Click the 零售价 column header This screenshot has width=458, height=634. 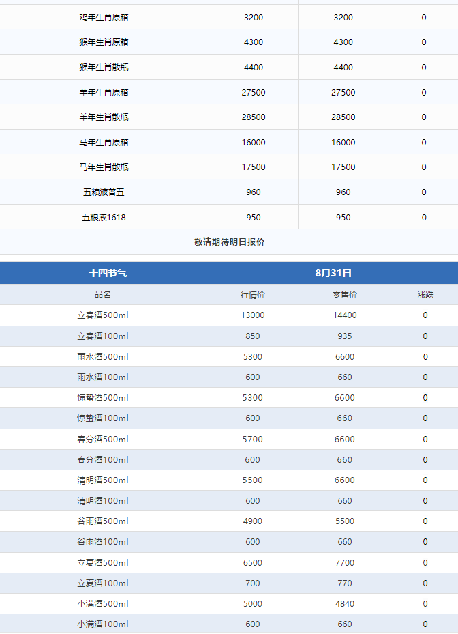(344, 294)
